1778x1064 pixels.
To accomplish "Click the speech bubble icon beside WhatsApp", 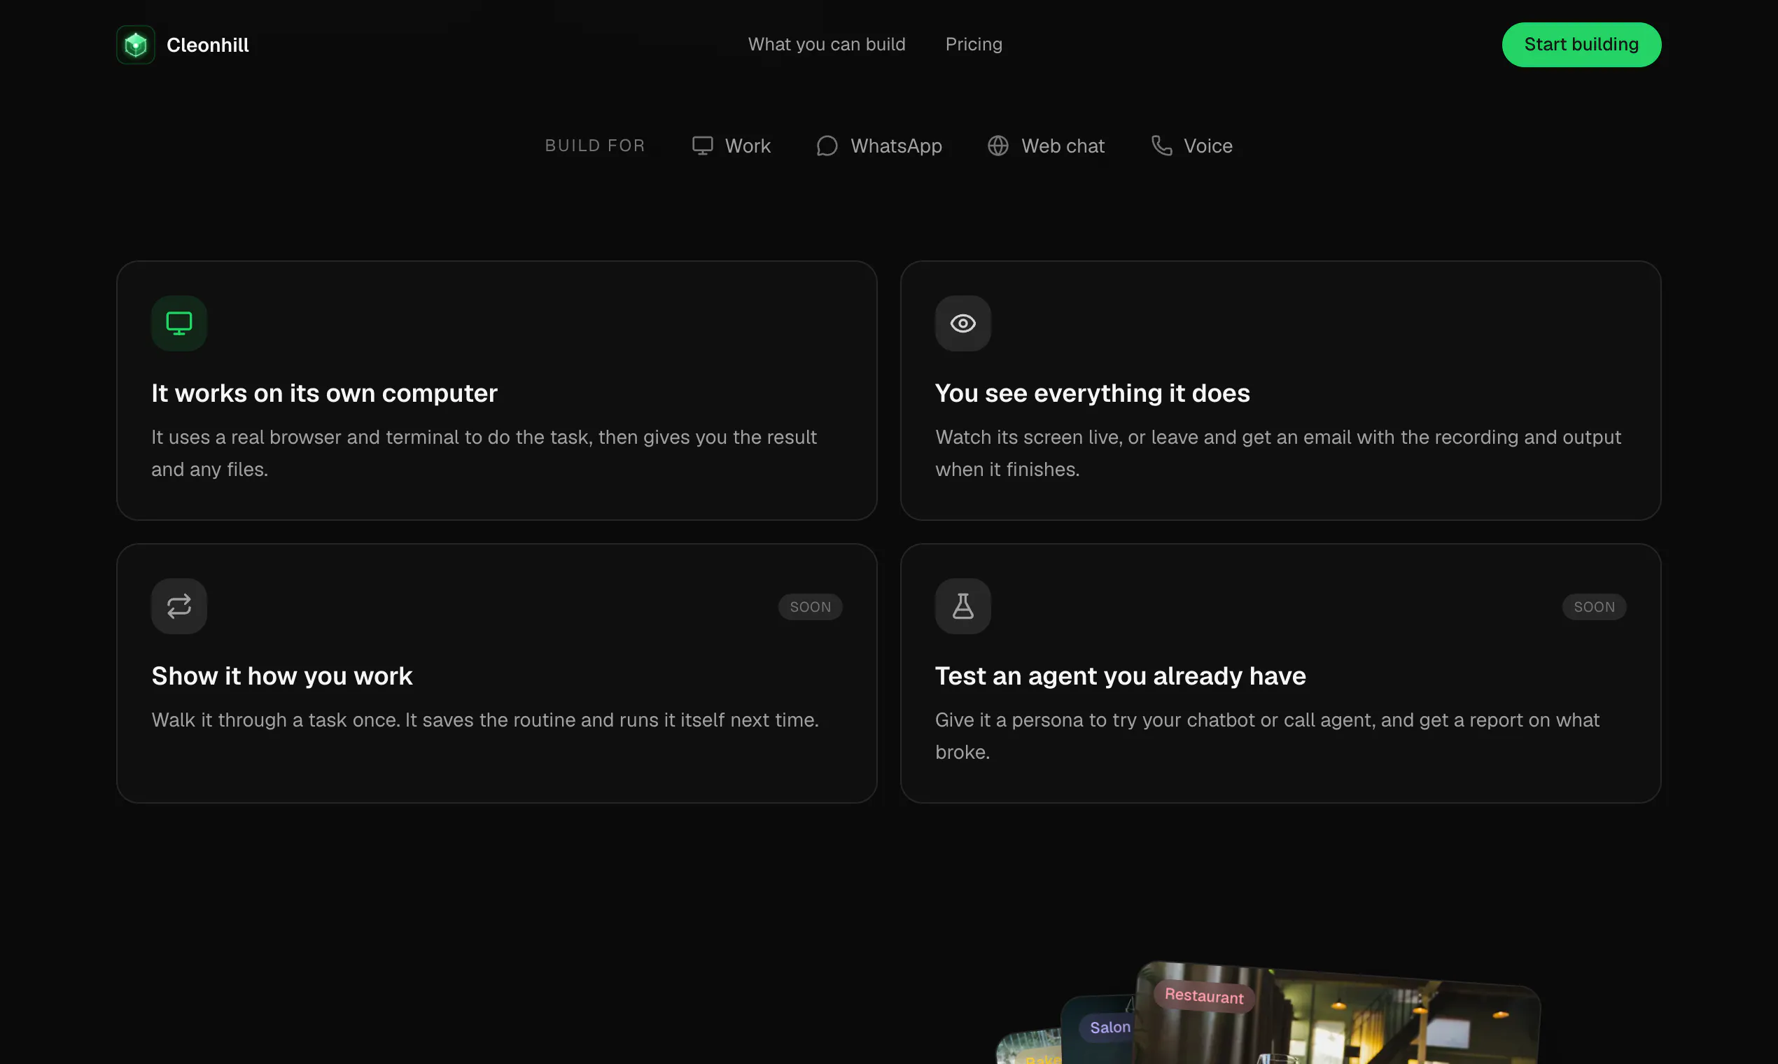I will 827,146.
